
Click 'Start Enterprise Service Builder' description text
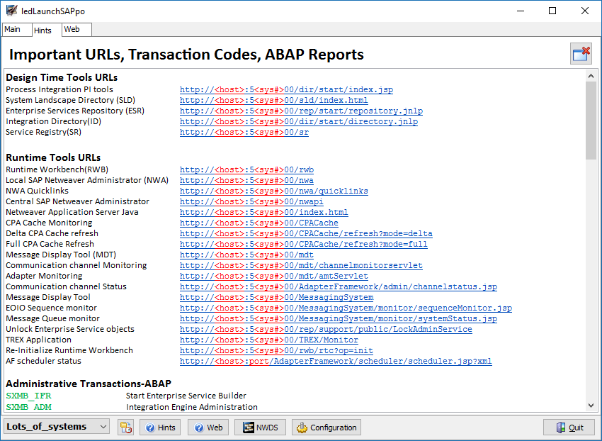pos(186,396)
